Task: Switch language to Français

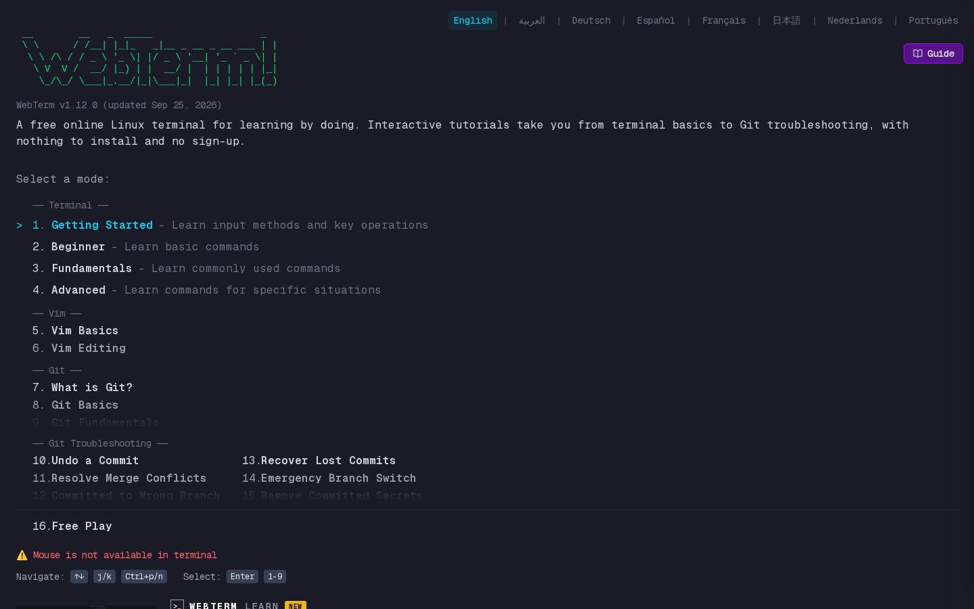Action: tap(724, 20)
